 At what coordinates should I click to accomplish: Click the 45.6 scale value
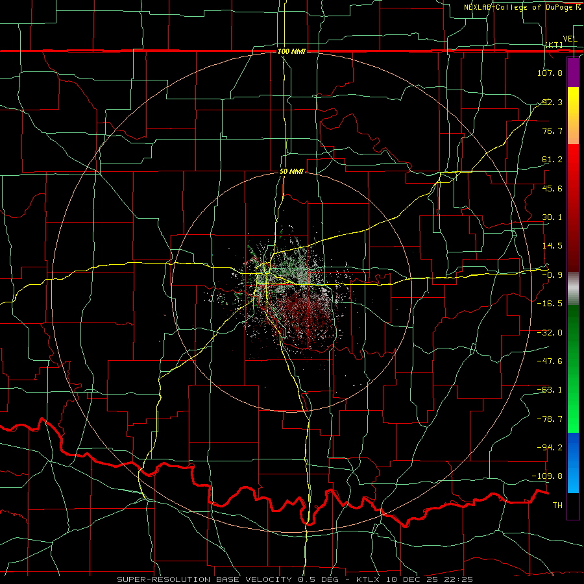click(x=552, y=188)
